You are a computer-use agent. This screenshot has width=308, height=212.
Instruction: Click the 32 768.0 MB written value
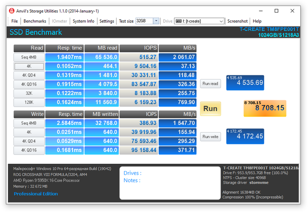point(102,123)
